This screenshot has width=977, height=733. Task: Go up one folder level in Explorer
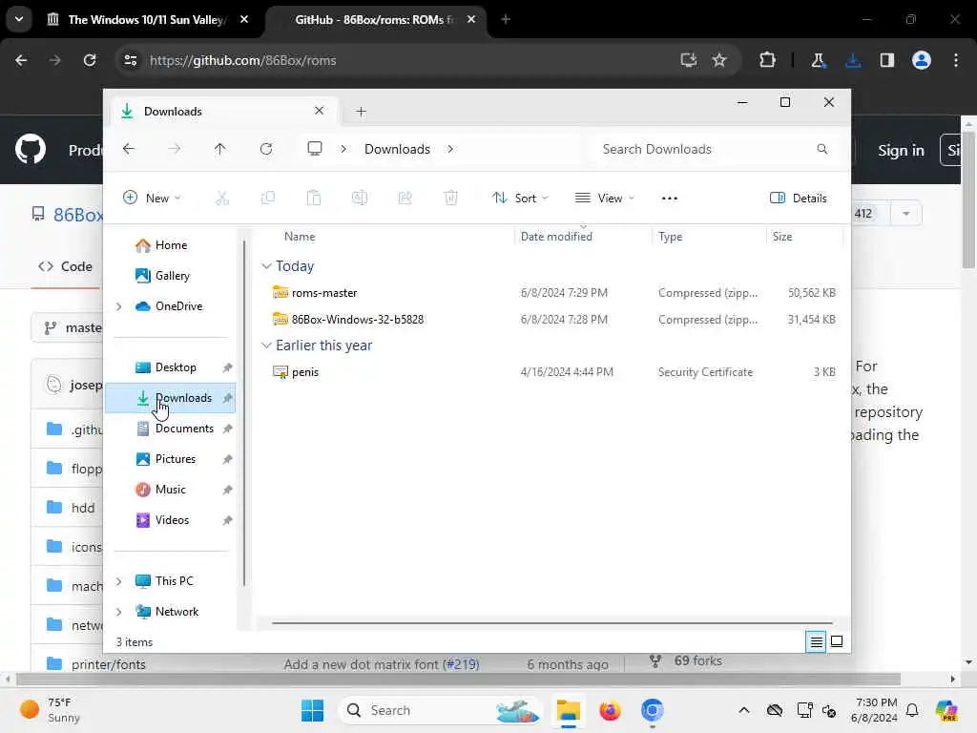click(220, 149)
